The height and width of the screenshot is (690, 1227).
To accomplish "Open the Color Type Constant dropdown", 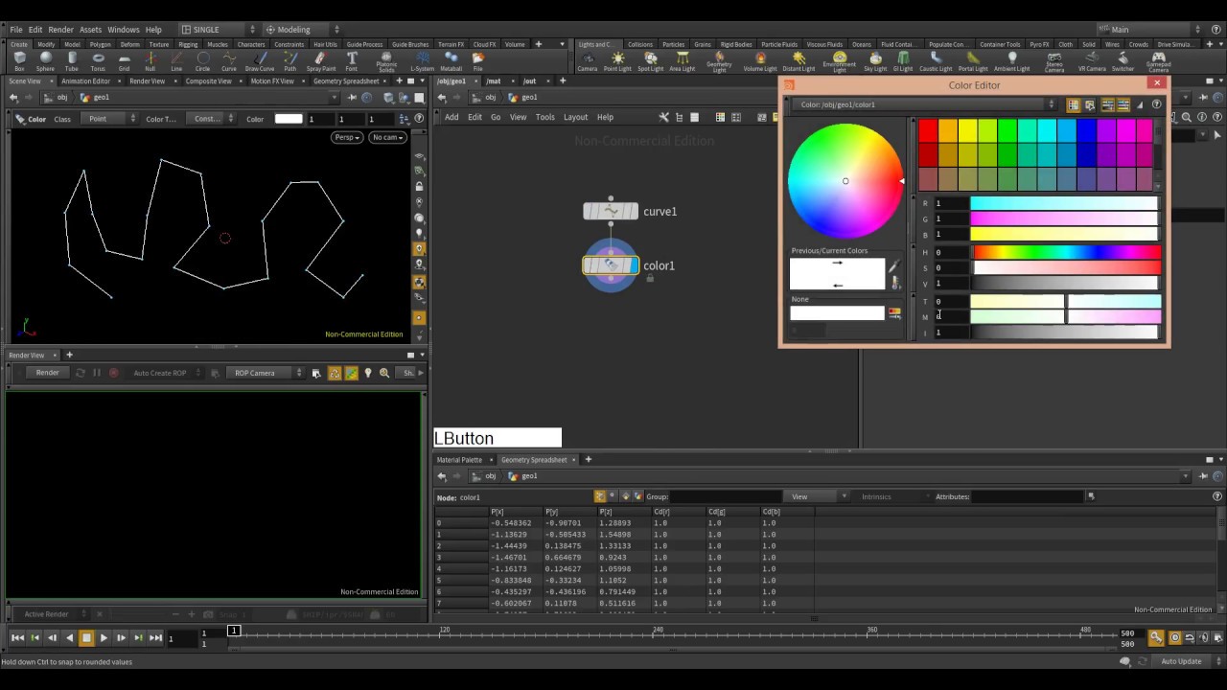I will coord(213,119).
